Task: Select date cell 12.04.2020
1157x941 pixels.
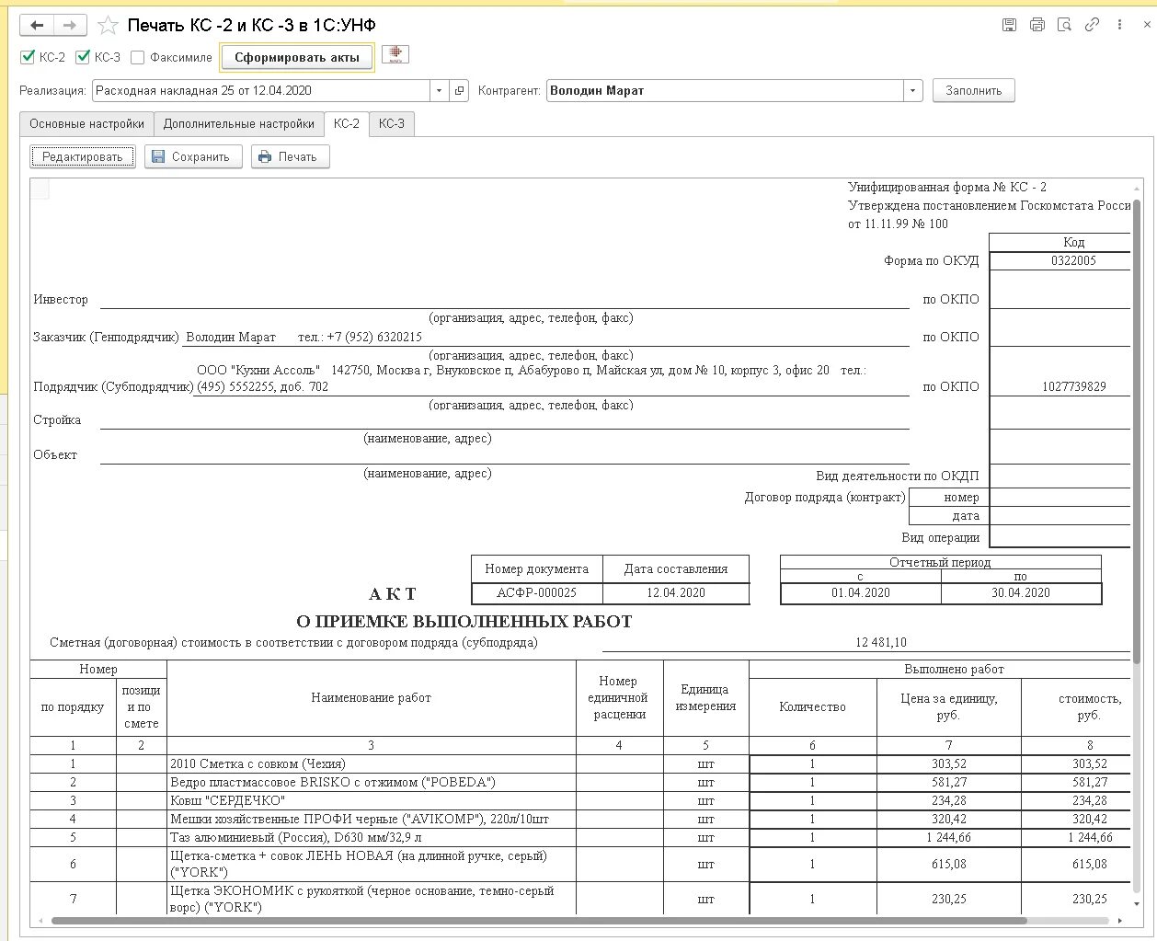Action: click(x=676, y=592)
